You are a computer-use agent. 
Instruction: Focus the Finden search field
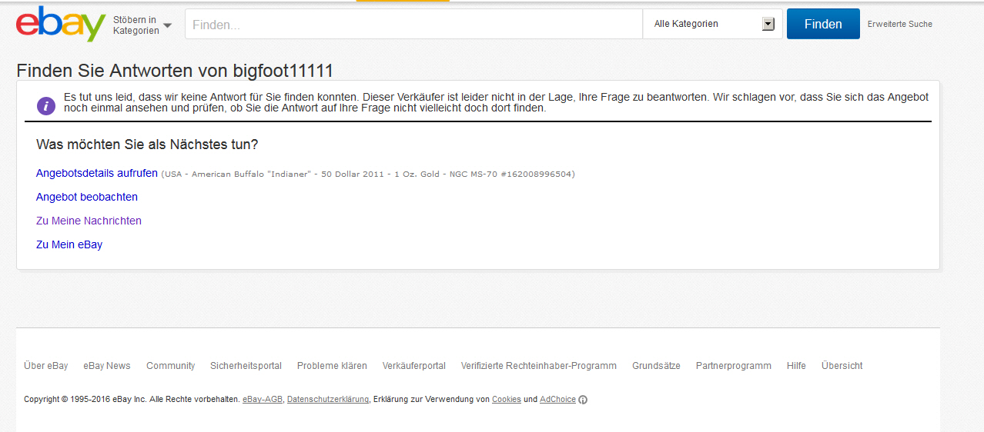pyautogui.click(x=413, y=25)
